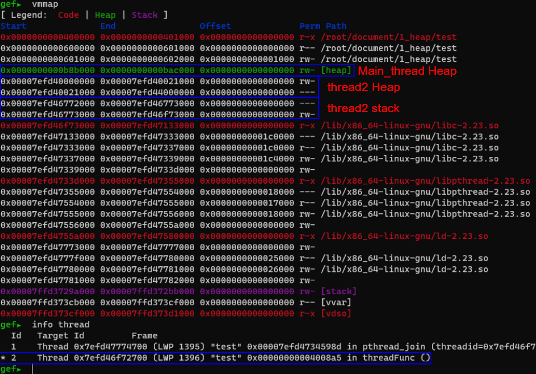The image size is (536, 374).
Task: Click the Perm column header
Action: pos(310,26)
